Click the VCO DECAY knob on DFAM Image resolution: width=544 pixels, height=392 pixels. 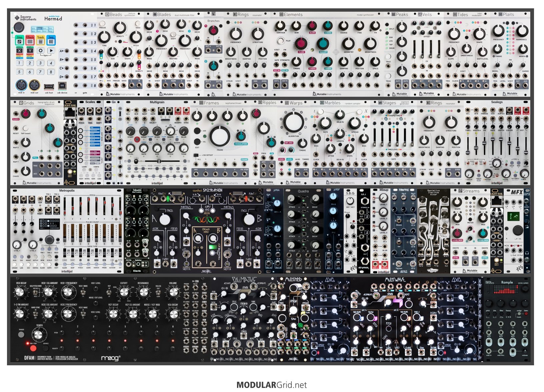21,293
